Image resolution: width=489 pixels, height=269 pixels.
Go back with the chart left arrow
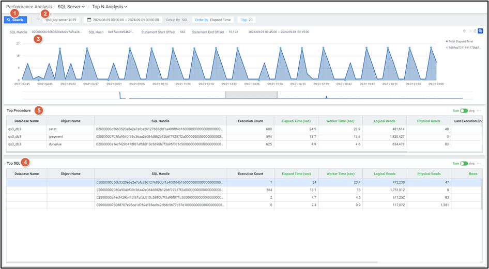tap(464, 31)
